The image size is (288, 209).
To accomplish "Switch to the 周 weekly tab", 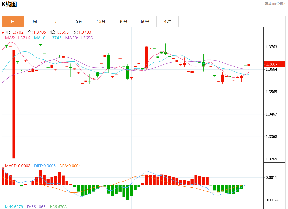I will tap(35, 21).
